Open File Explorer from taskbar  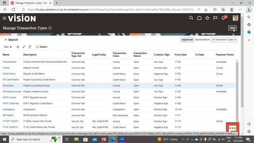tap(76, 139)
